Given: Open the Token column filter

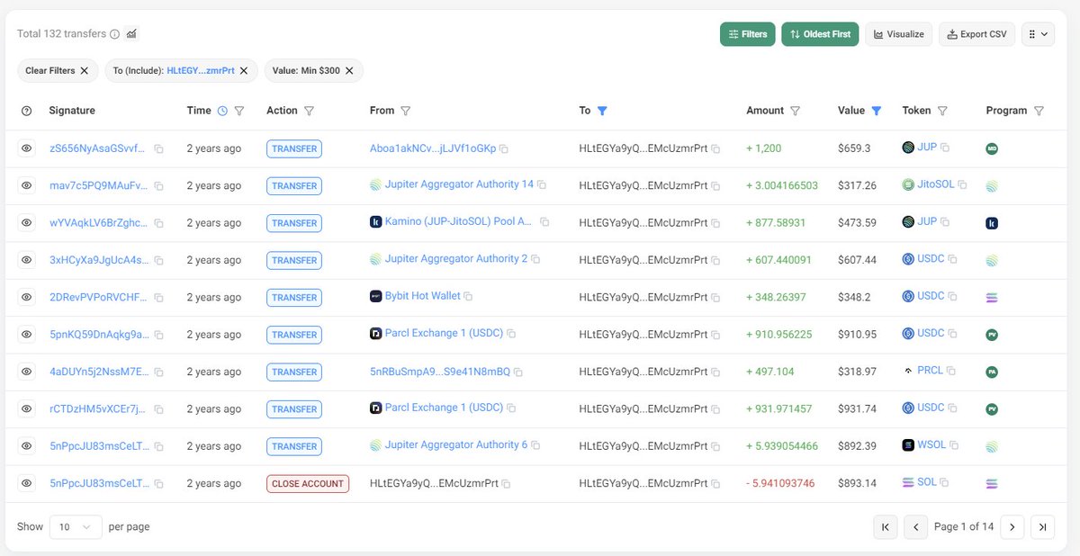Looking at the screenshot, I should [x=942, y=111].
